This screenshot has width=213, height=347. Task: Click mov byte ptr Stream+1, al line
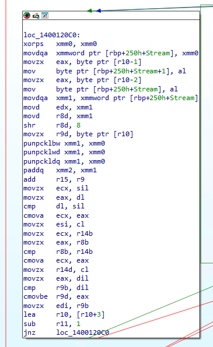(104, 71)
